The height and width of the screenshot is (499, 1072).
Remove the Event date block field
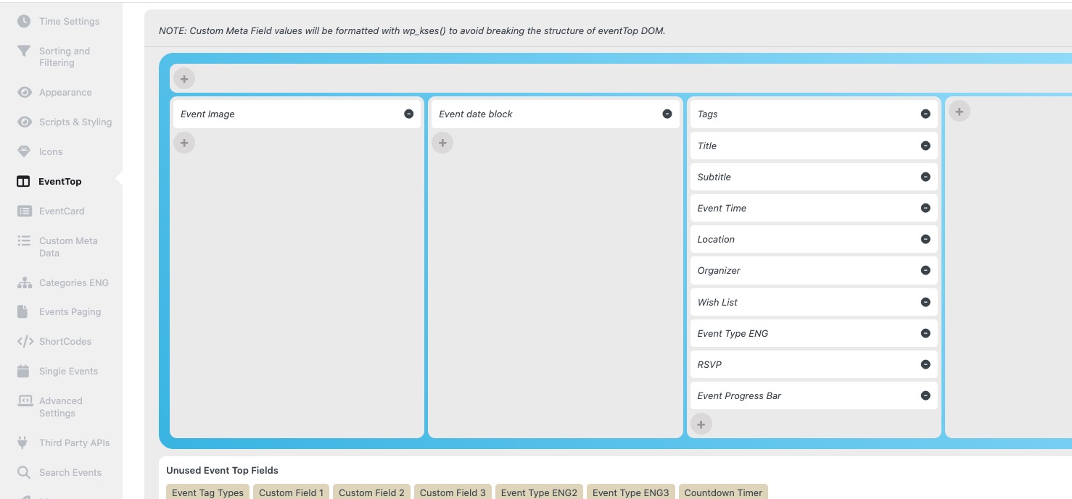tap(667, 114)
